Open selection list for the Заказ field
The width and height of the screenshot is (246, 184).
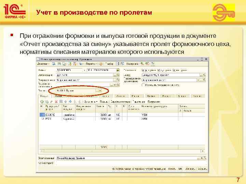coord(111,85)
